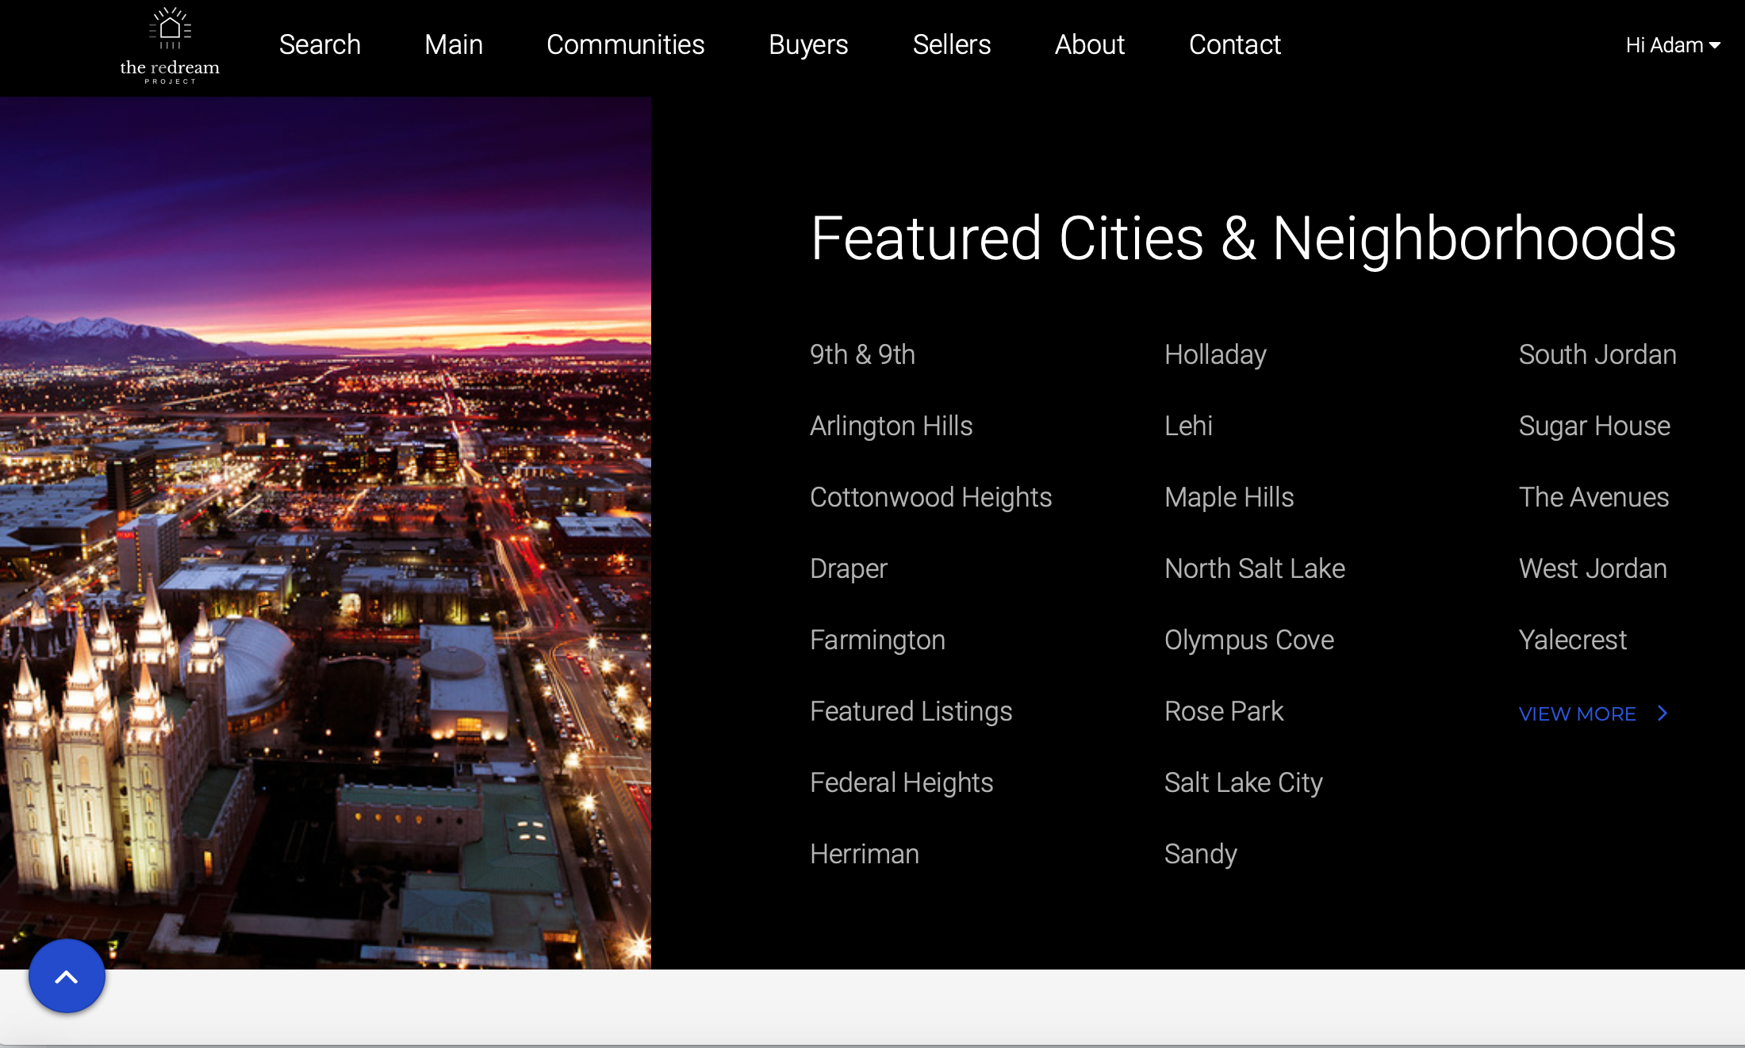Open the Salt Lake City link
The image size is (1745, 1048).
click(x=1243, y=782)
